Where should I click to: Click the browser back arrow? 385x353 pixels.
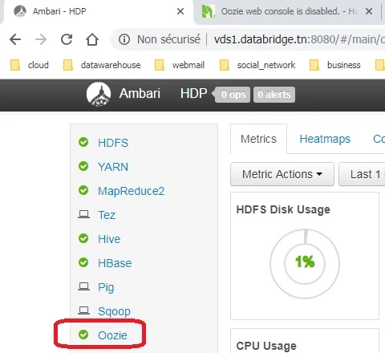click(x=15, y=39)
